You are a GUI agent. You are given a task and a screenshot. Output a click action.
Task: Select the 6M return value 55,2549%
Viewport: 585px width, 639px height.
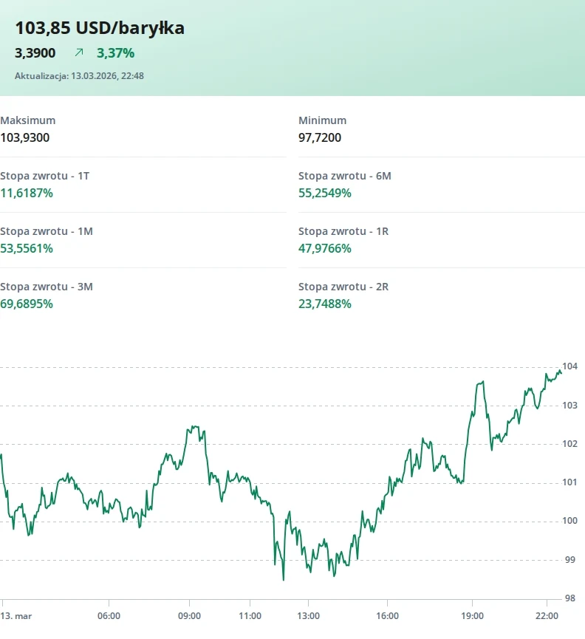[x=325, y=193]
